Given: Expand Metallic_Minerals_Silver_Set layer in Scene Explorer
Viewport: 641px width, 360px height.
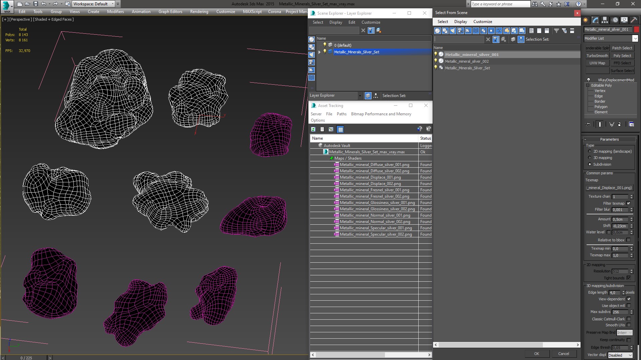Looking at the screenshot, I should tap(319, 52).
